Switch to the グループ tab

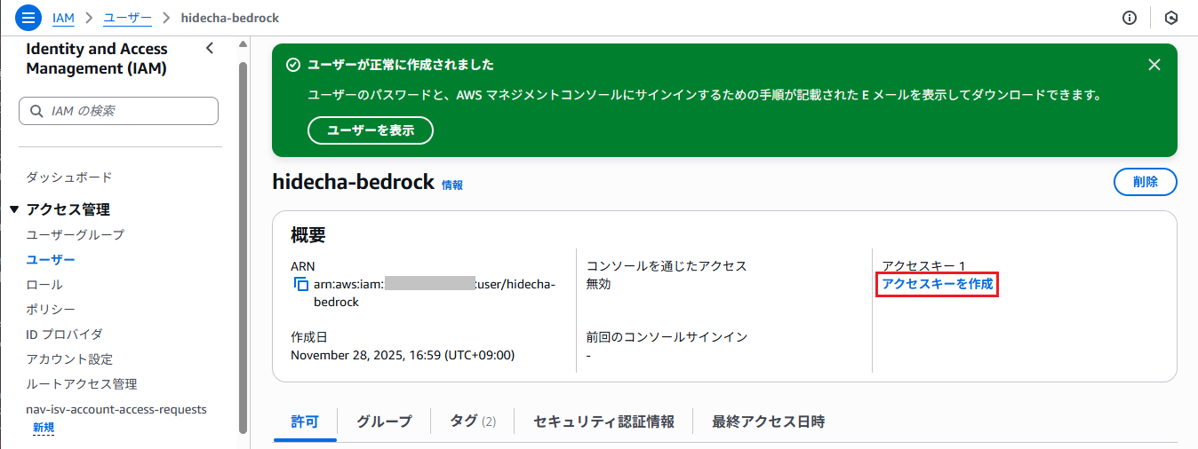(384, 421)
